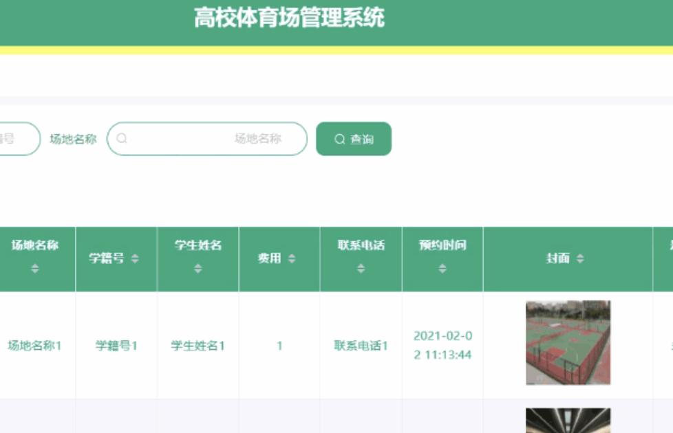Open the outdoor court cover image thumbnail
The image size is (673, 433).
tap(568, 342)
